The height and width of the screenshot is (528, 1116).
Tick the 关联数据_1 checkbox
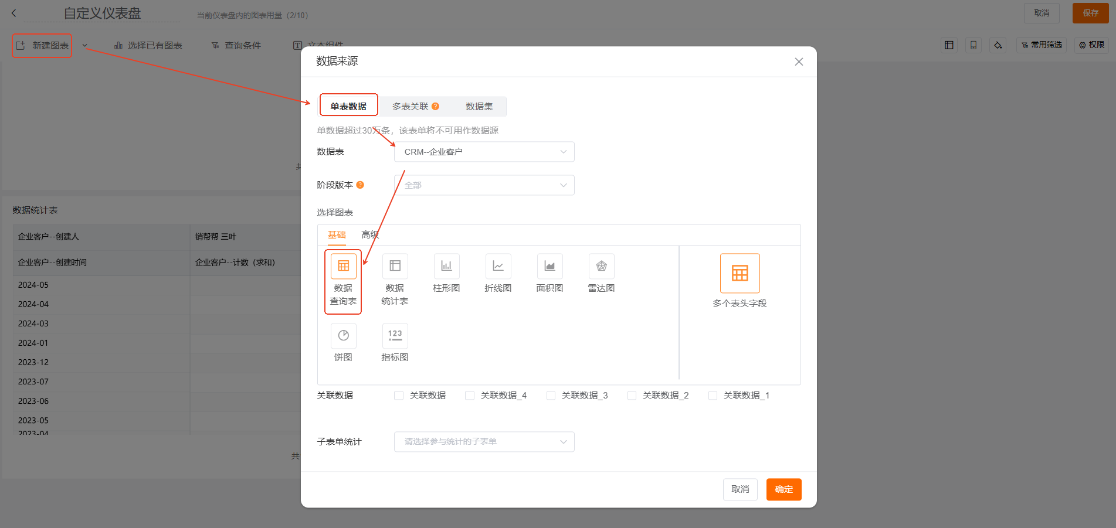(x=713, y=396)
